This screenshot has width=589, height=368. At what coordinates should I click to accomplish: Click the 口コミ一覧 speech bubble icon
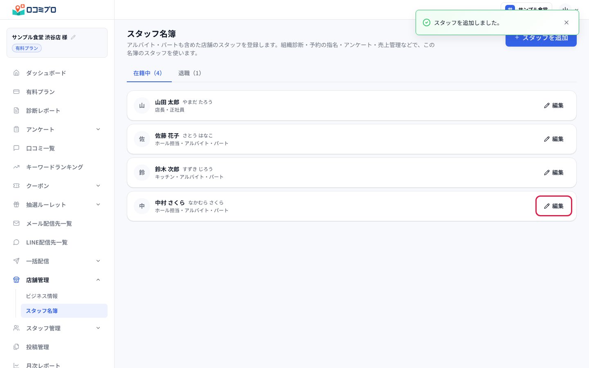[16, 148]
